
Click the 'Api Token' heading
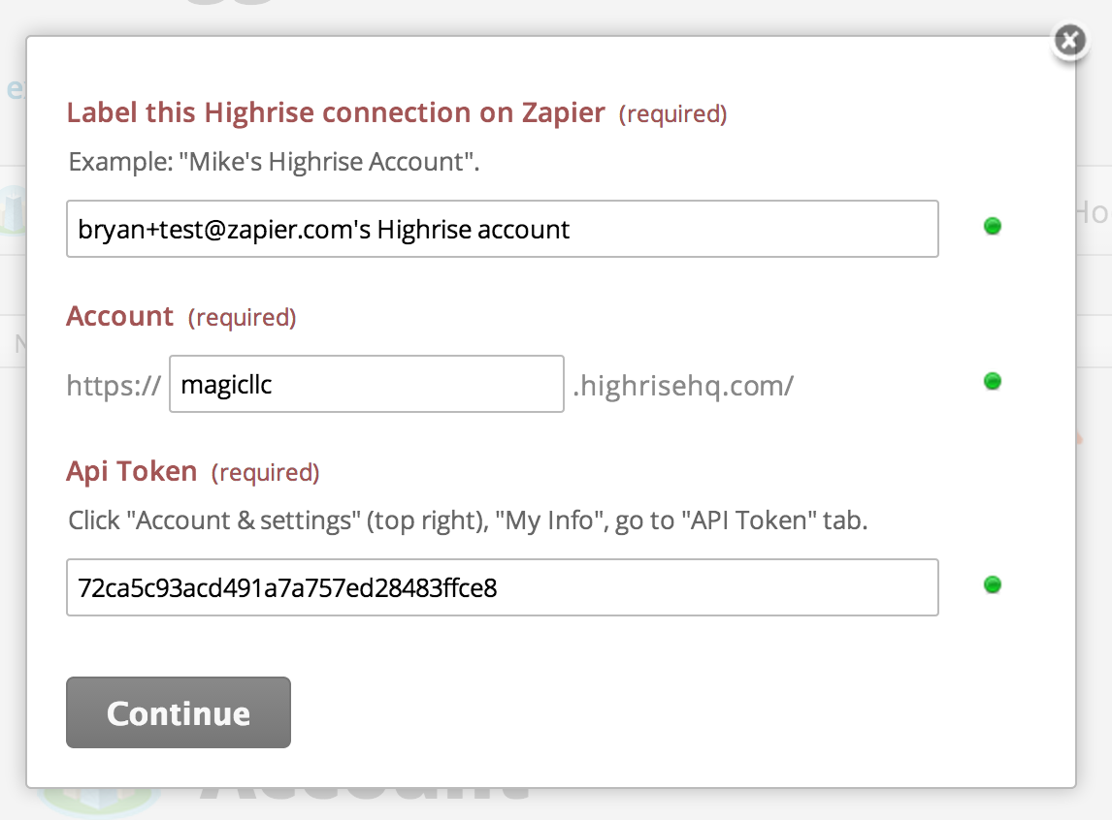[132, 471]
